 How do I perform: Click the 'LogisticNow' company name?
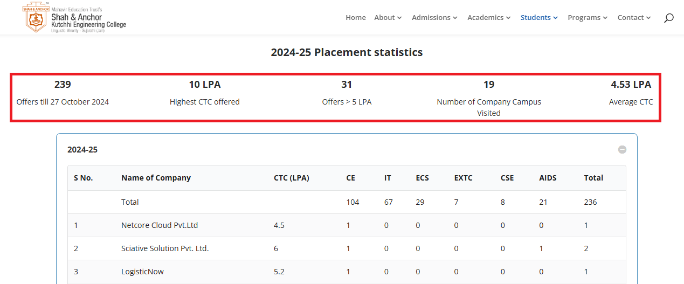coord(142,272)
